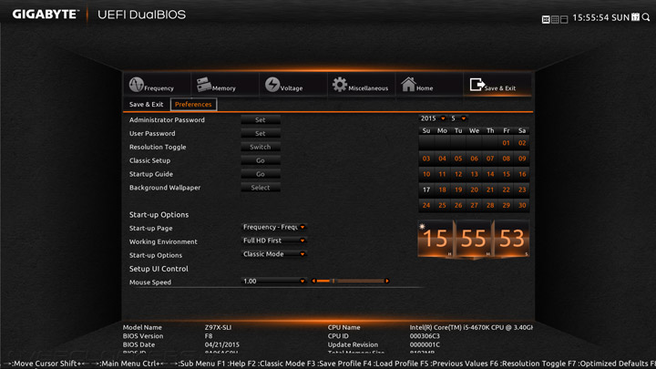Open the Working Environment dropdown
Screen dimensions: 656x369
(274, 241)
